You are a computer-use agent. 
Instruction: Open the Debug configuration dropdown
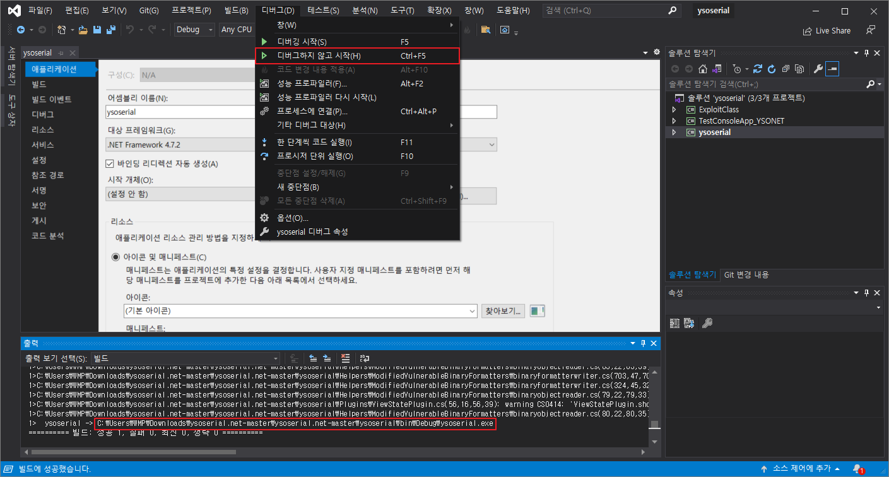pos(194,30)
